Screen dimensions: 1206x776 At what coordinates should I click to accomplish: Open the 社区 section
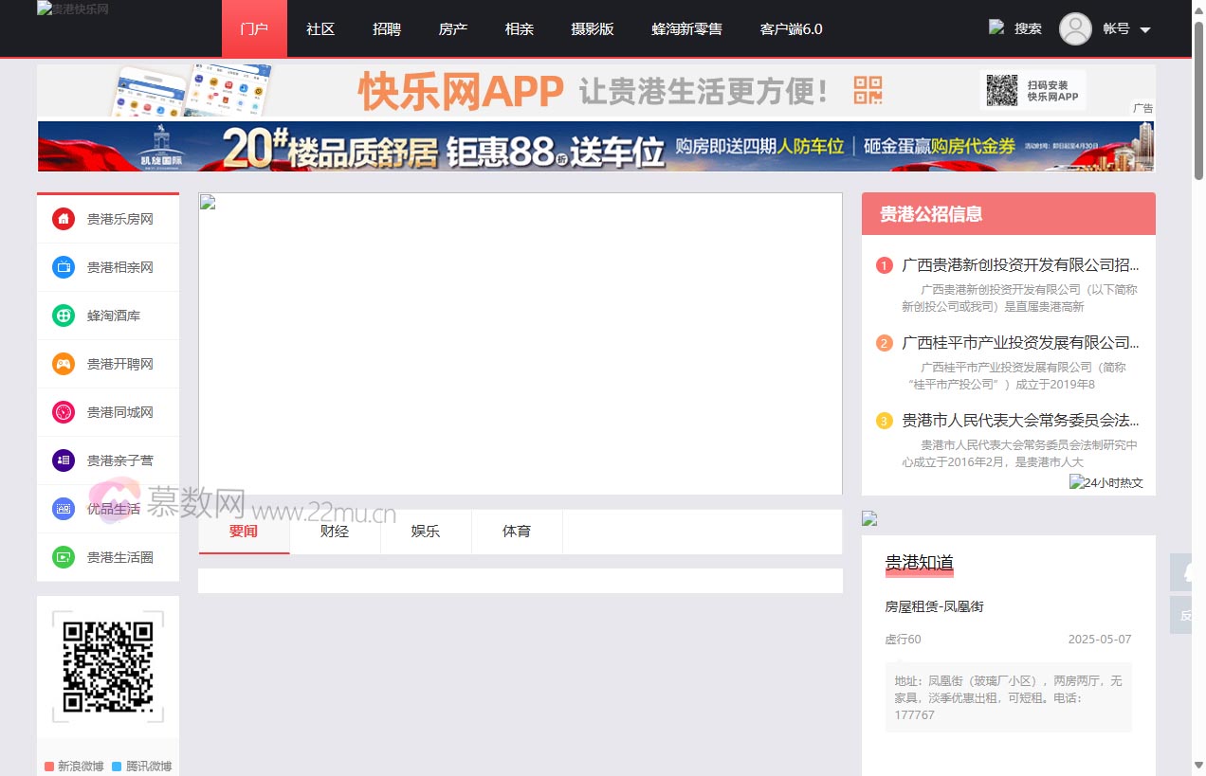[x=320, y=28]
